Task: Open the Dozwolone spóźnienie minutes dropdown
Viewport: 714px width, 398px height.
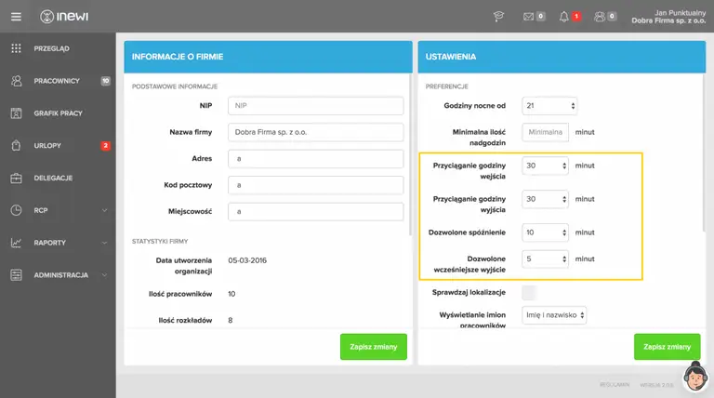Action: click(x=545, y=232)
